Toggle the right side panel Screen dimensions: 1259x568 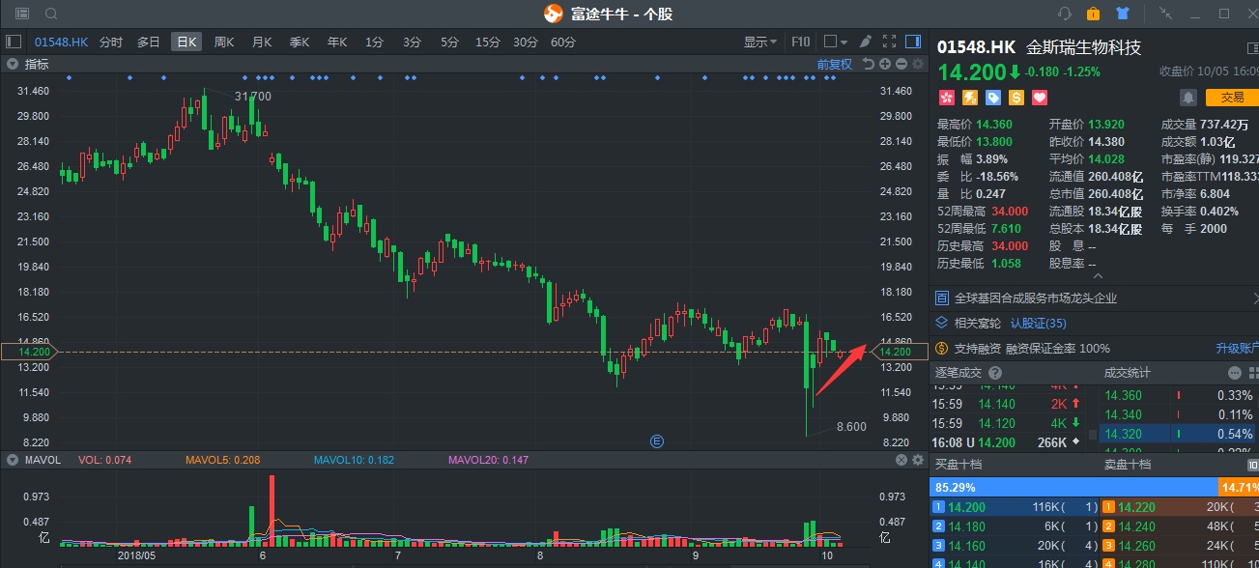[x=913, y=42]
